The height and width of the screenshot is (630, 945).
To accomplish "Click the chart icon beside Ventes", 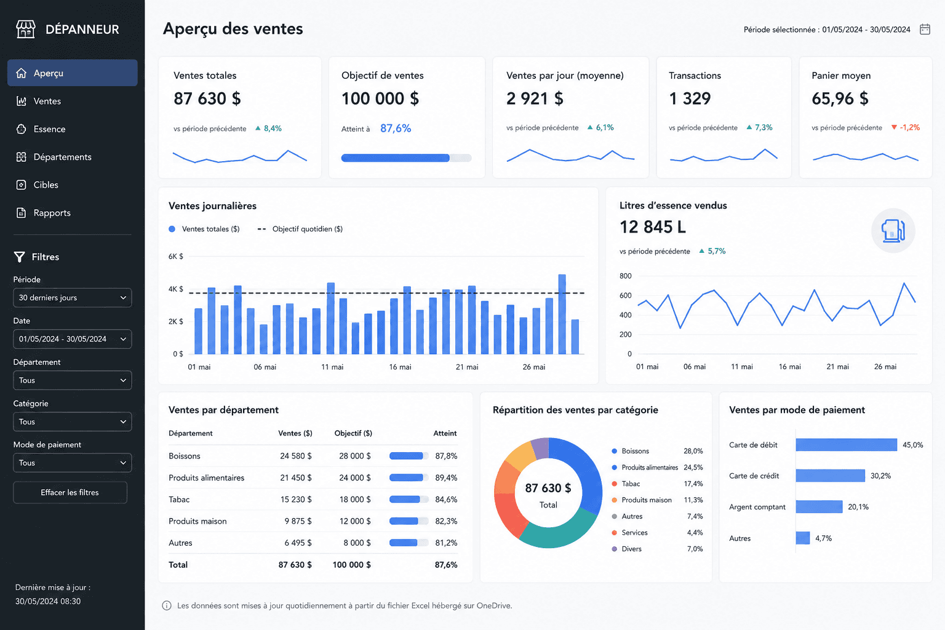I will point(22,101).
